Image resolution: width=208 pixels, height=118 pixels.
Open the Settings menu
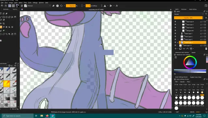tap(35, 3)
